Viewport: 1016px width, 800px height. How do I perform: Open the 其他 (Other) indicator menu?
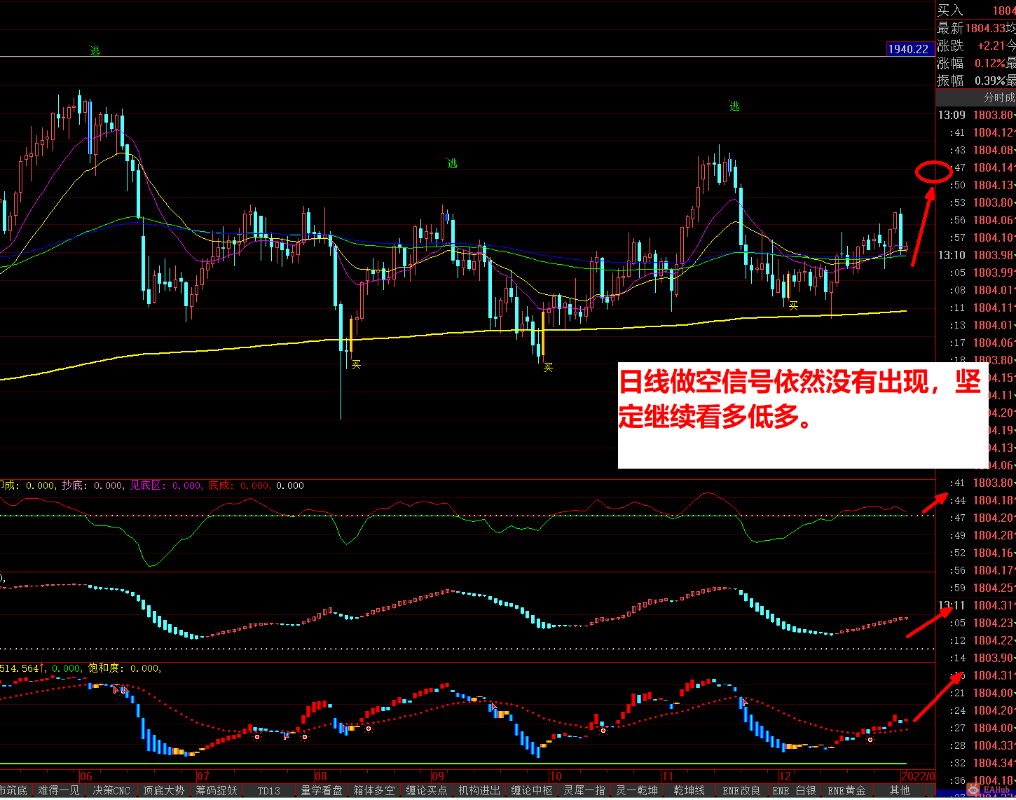[900, 790]
